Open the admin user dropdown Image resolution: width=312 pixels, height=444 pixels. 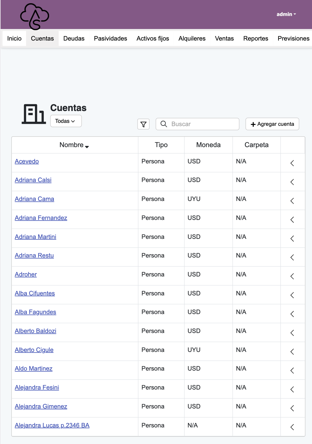click(286, 14)
